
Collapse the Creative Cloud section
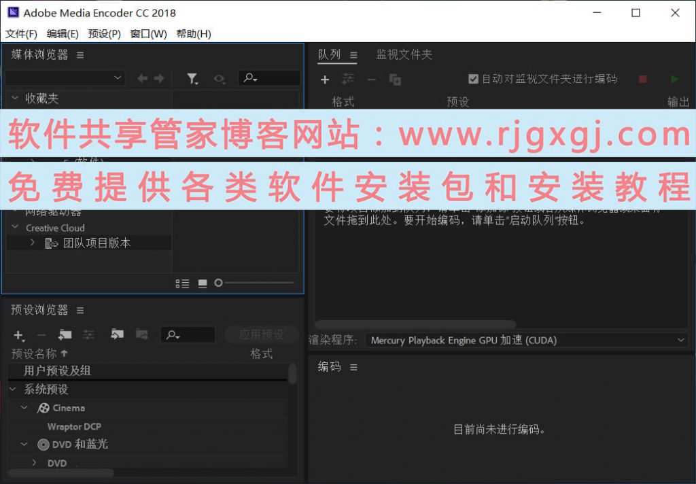click(15, 227)
